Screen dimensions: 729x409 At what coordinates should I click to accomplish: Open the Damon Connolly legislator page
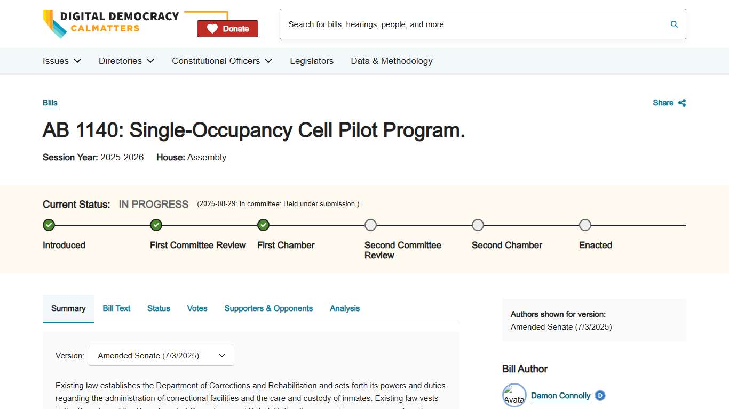click(x=560, y=396)
